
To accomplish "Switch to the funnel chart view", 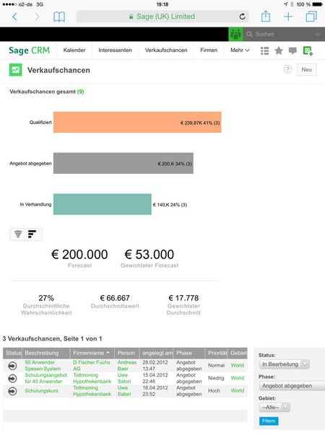I will [18, 234].
